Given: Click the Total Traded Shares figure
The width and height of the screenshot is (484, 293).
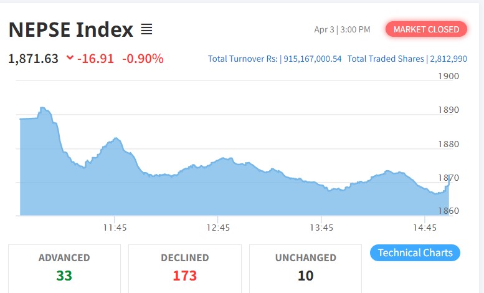Looking at the screenshot, I should (x=448, y=59).
